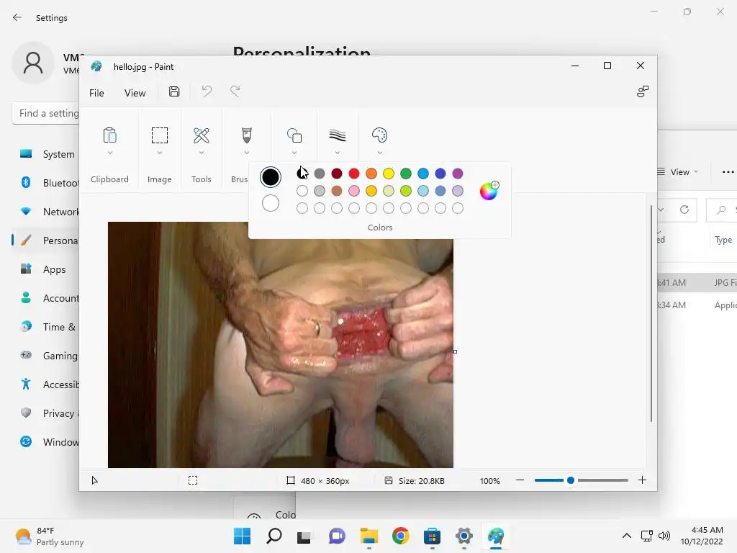Expand the Size dropdown chevron
Image resolution: width=737 pixels, height=553 pixels.
(x=338, y=153)
